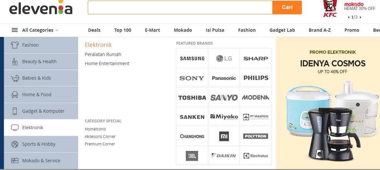The height and width of the screenshot is (170, 380).
Task: Open the Deals menu item
Action: pos(94,30)
